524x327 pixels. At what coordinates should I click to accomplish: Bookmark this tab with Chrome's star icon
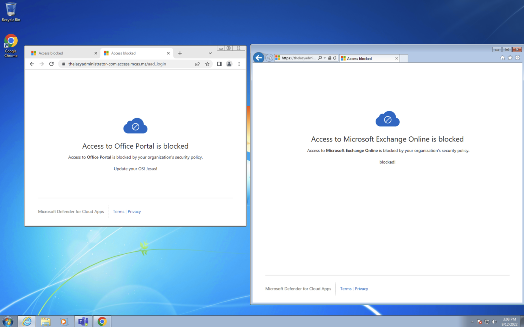point(207,64)
